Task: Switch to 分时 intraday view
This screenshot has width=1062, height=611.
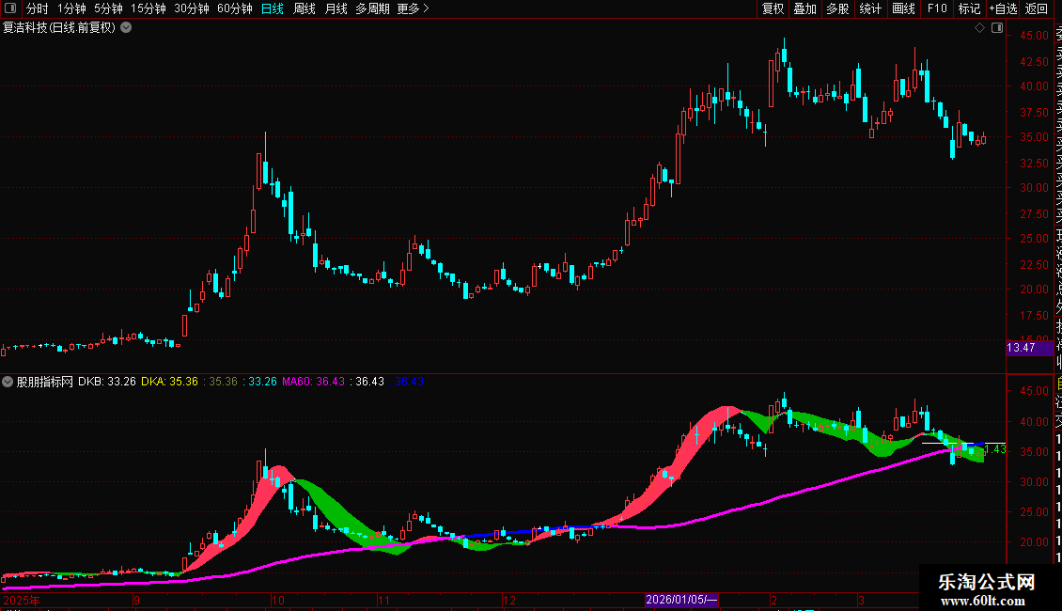Action: point(38,8)
